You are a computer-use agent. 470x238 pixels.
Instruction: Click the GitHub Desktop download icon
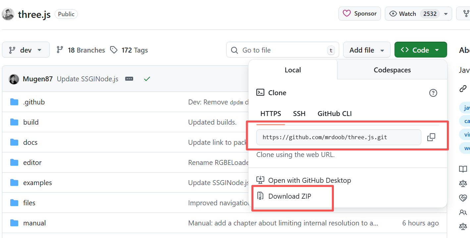(x=260, y=180)
